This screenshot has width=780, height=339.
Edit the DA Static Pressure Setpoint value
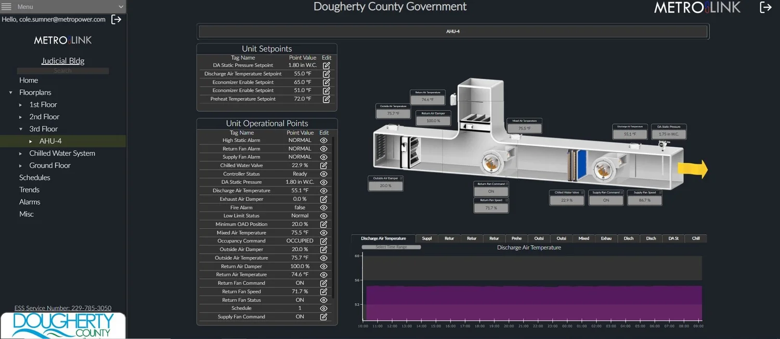tap(326, 65)
